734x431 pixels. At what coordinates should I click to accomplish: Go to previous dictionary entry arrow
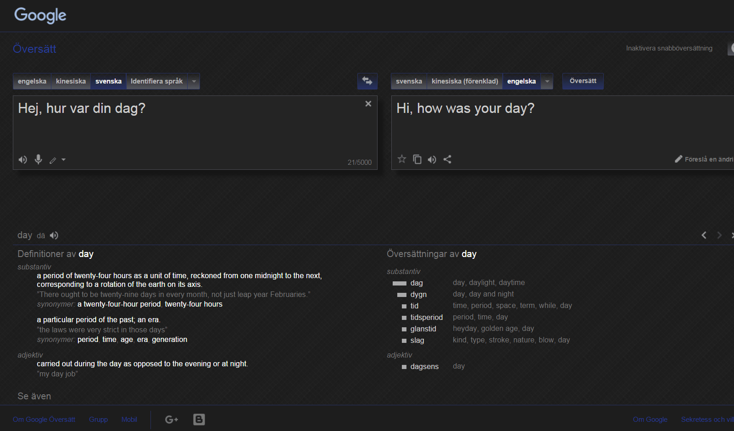click(x=704, y=235)
